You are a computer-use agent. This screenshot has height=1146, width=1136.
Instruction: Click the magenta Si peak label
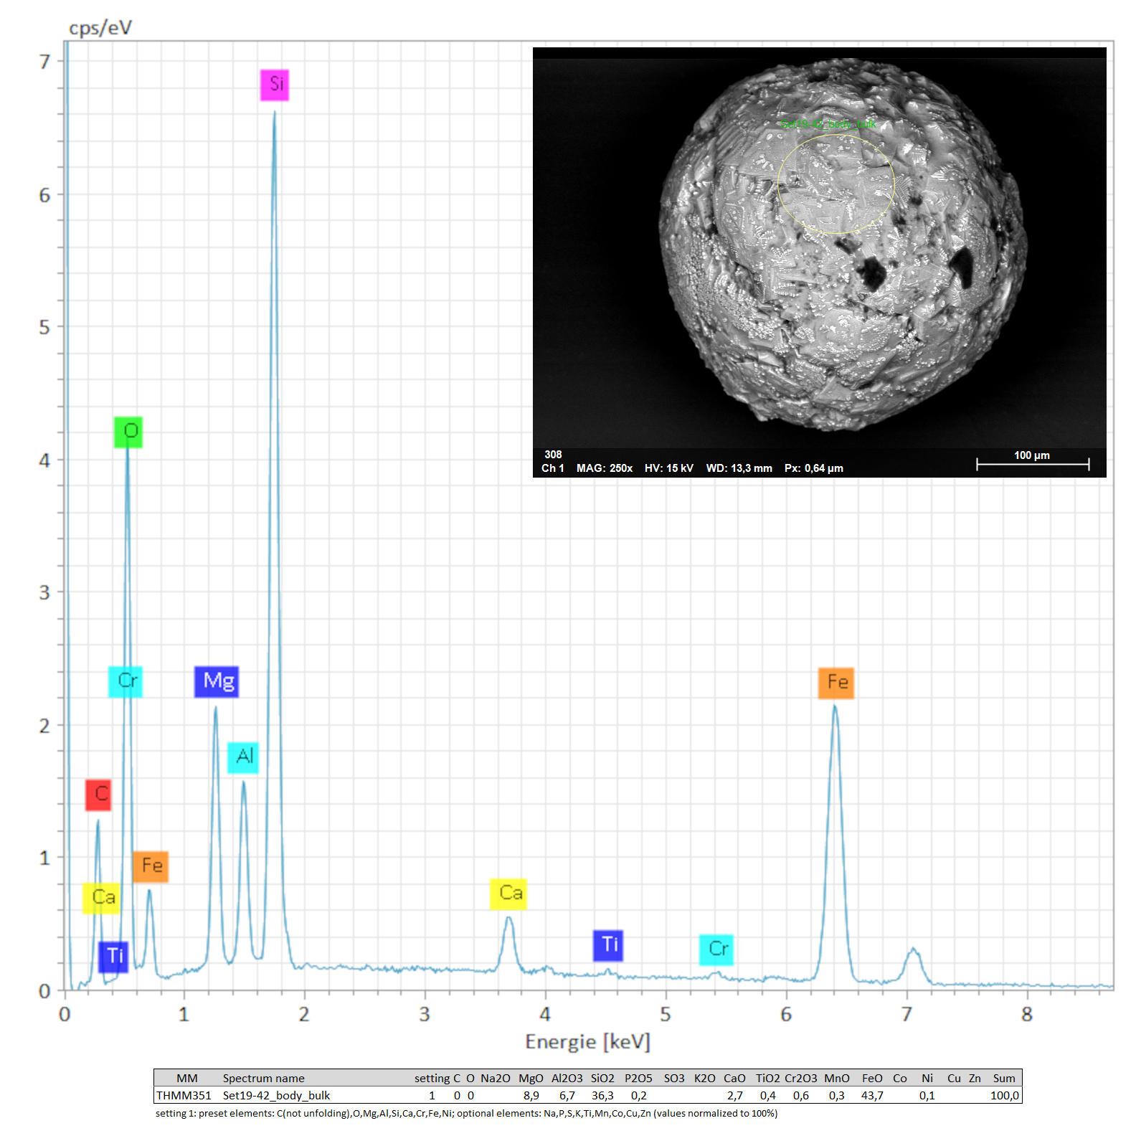275,85
